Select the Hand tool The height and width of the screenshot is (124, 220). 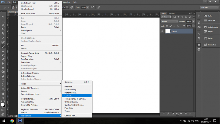tap(3, 94)
